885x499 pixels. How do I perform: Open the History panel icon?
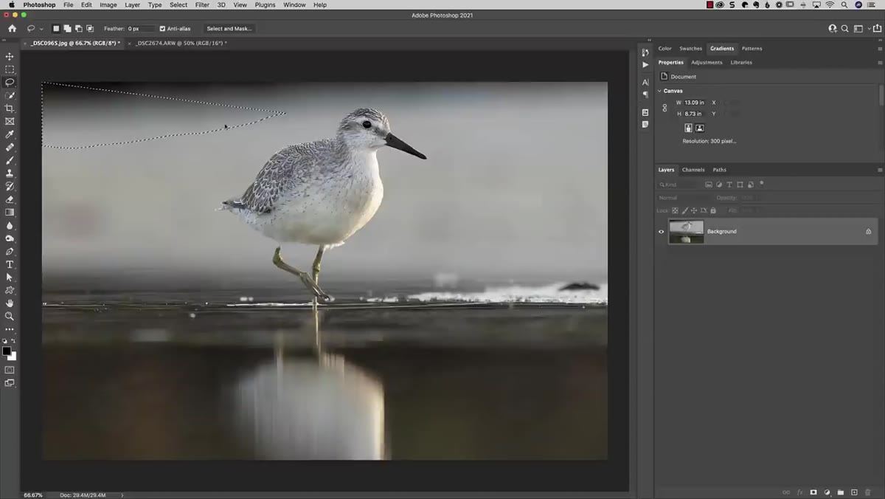tap(645, 52)
